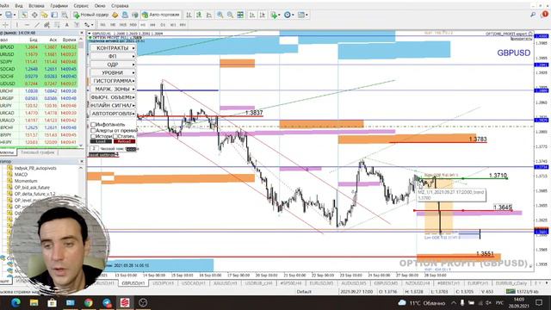The image size is (551, 310).
Task: Expand the ФЬЮЧ. ОБЪЕМЫ panel menu
Action: pyautogui.click(x=113, y=97)
